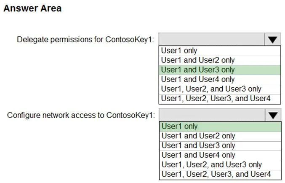Choose 'User1, User2, and User3 only' under Delegate permissions
285x183 pixels.
220,89
